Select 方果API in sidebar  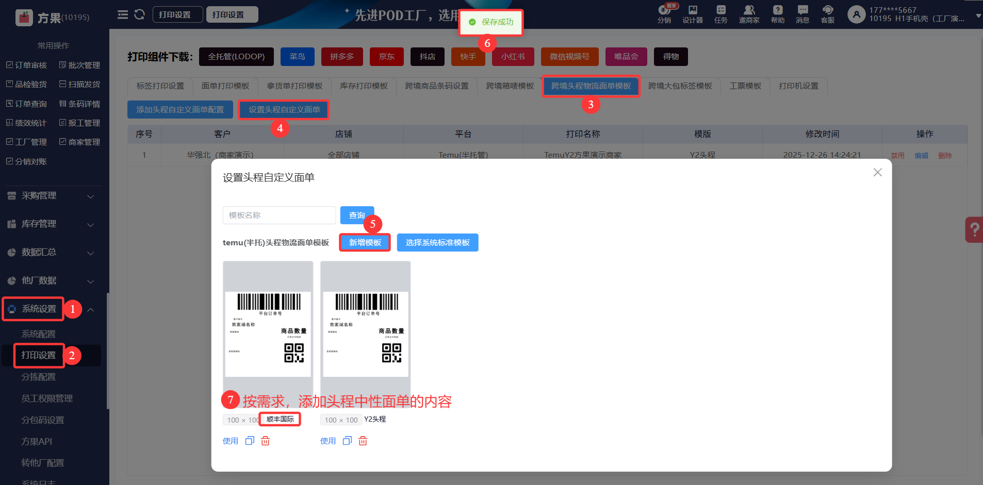(37, 441)
